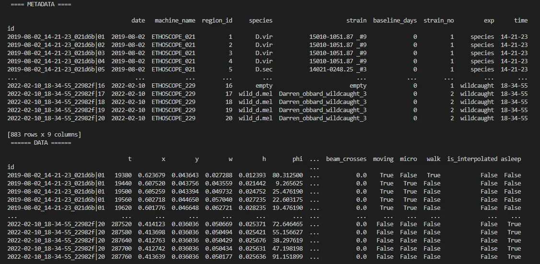The width and height of the screenshot is (540, 264).
Task: Click x value 0.623679
Action: [152, 175]
